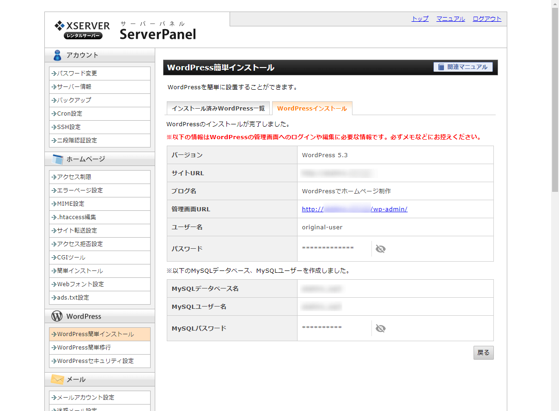The width and height of the screenshot is (559, 411).
Task: Click the masked WordPress password asterisks
Action: pos(328,249)
